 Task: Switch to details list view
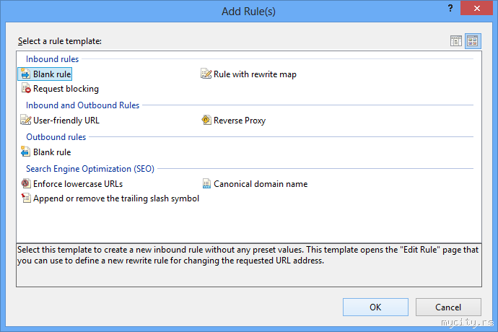click(456, 41)
